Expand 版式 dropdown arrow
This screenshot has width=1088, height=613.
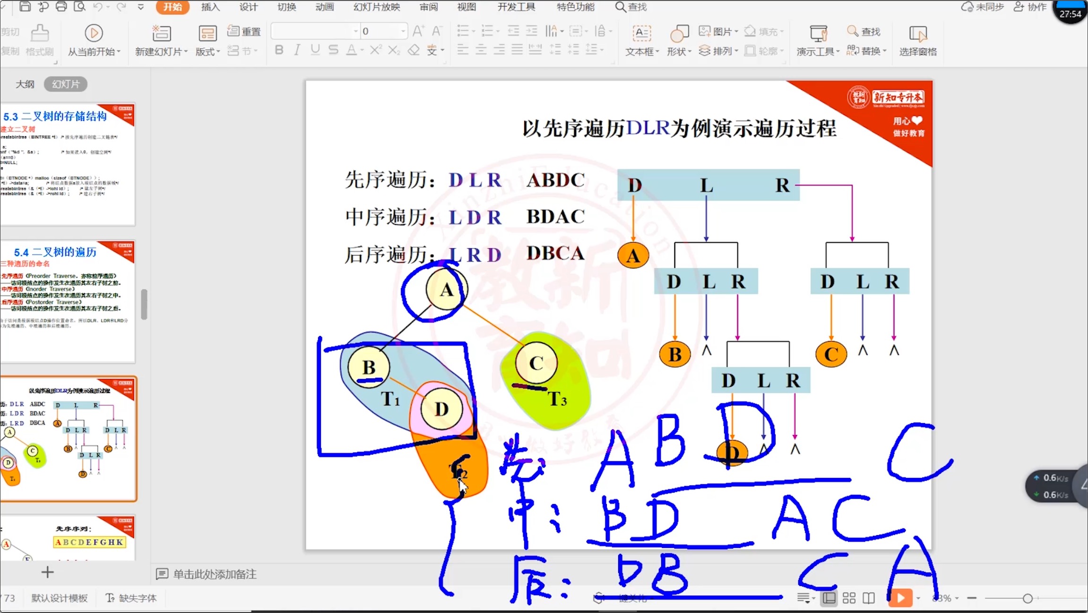pos(218,51)
